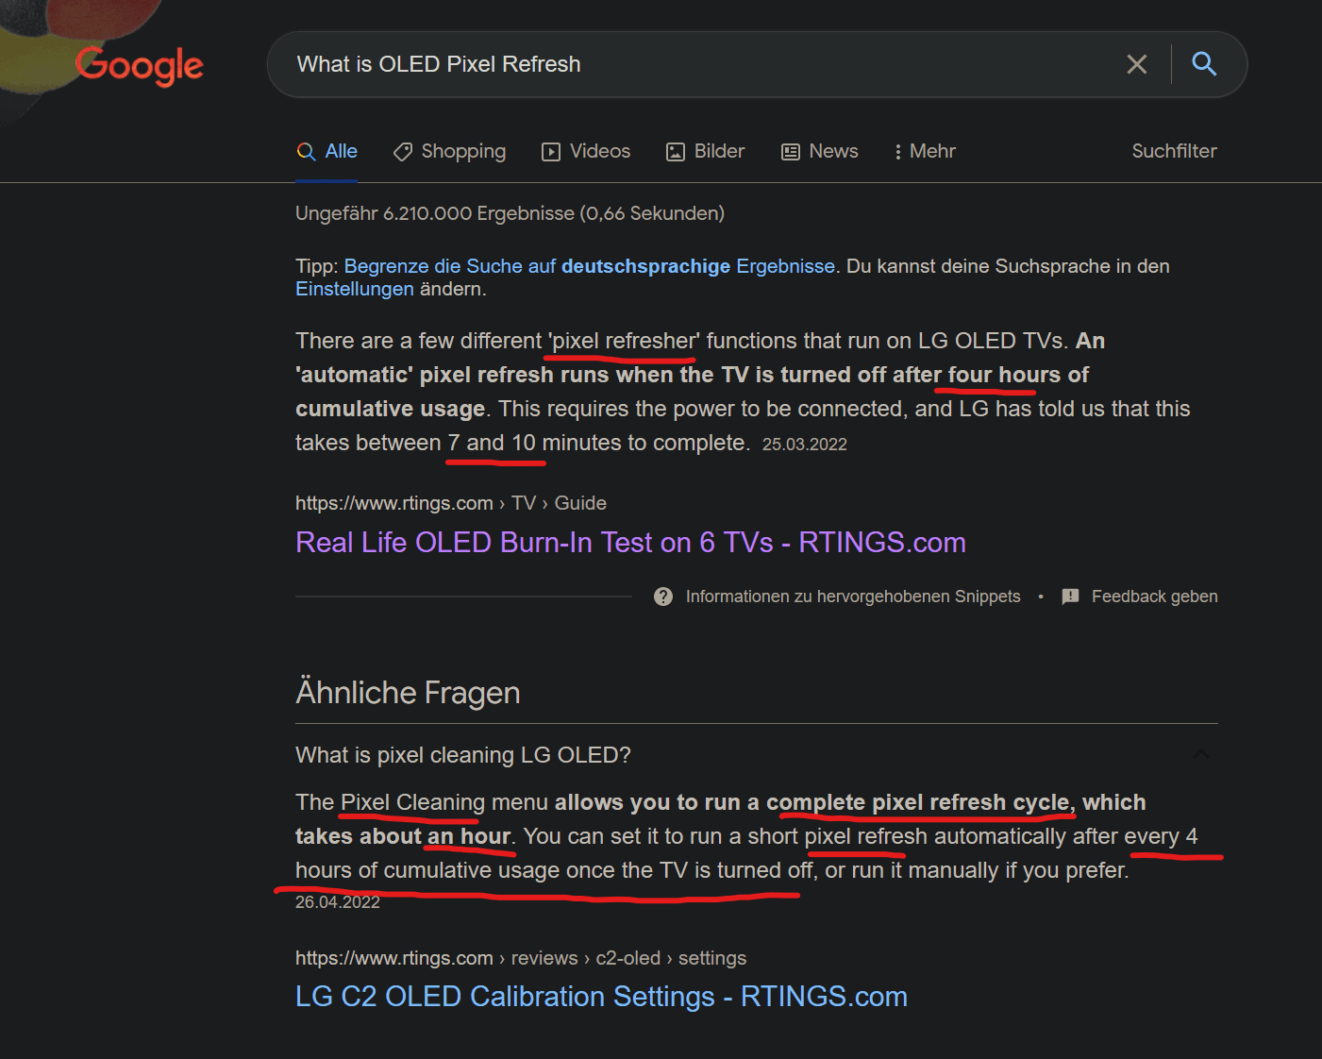Click the magnifying glass search button
Viewport: 1322px width, 1059px height.
[x=1204, y=64]
